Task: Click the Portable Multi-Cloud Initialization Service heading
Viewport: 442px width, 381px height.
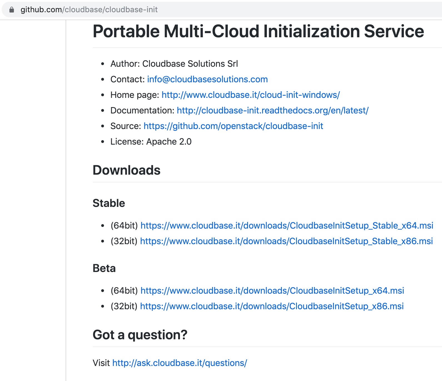Action: [258, 31]
